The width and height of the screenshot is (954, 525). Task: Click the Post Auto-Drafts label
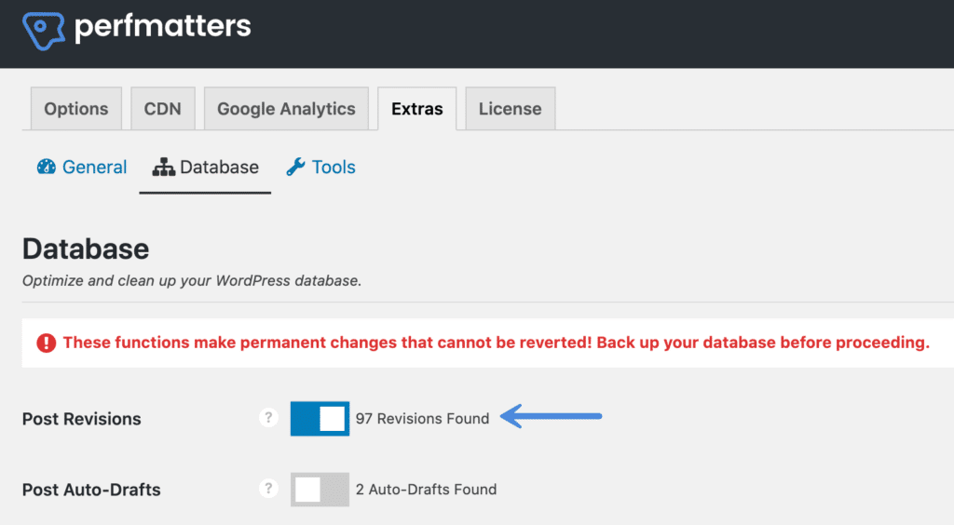coord(91,490)
